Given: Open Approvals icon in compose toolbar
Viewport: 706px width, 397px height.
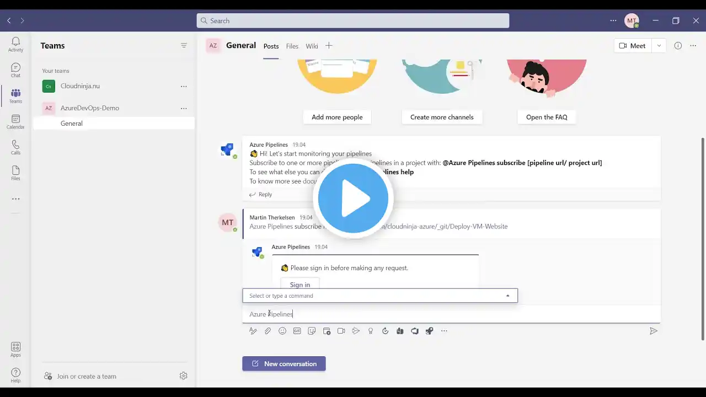Looking at the screenshot, I should (x=385, y=331).
